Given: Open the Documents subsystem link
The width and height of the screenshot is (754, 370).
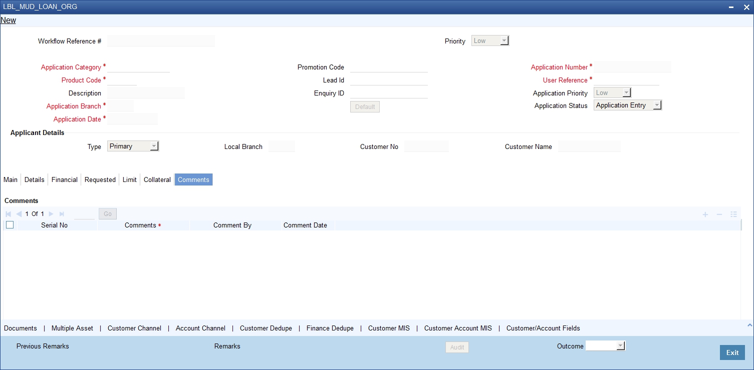Looking at the screenshot, I should pos(21,328).
